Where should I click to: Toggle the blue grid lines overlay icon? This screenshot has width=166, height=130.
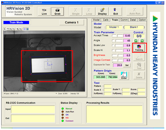[24, 29]
